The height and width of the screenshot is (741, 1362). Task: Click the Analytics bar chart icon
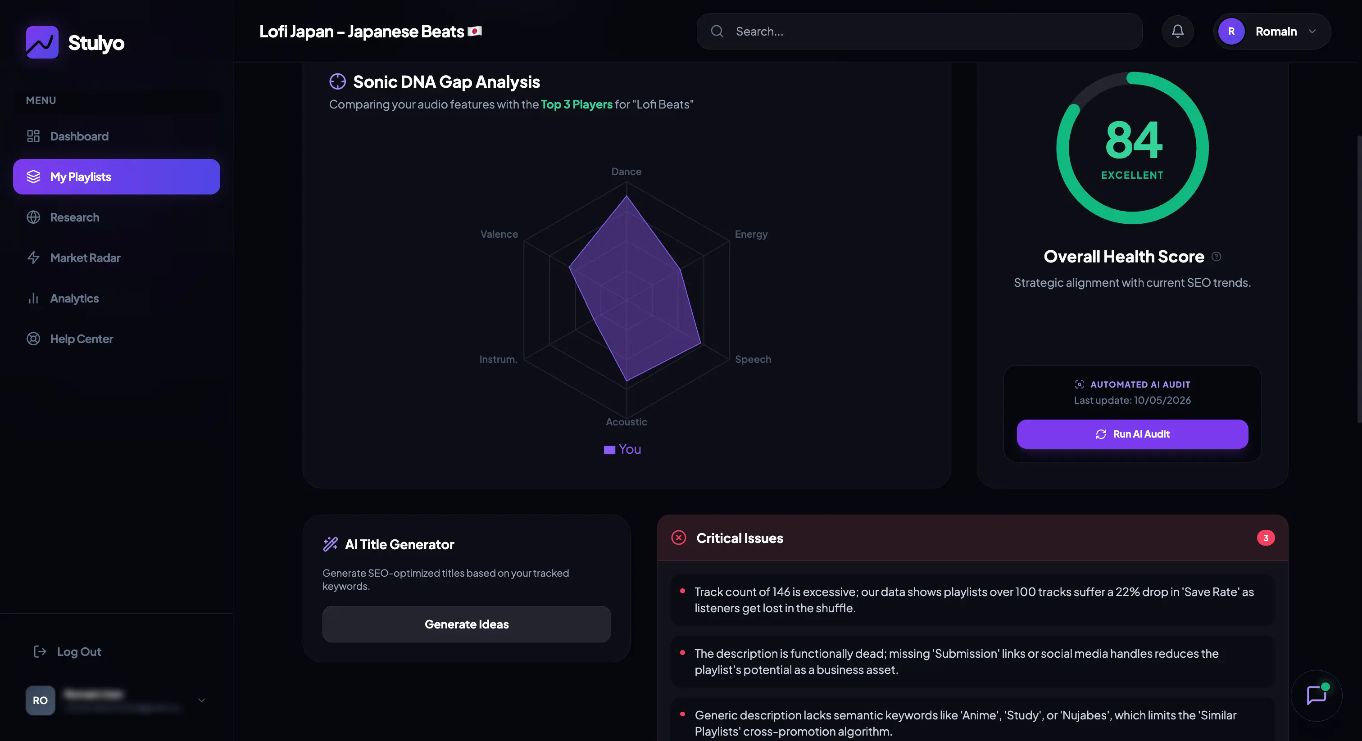point(33,298)
